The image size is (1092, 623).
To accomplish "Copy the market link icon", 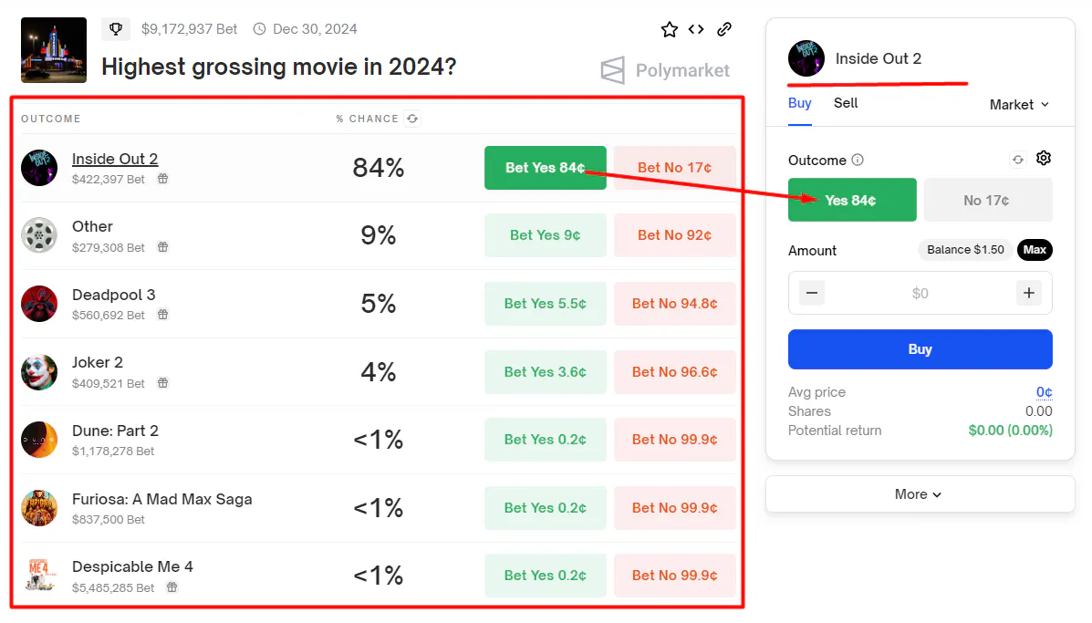I will tap(723, 28).
